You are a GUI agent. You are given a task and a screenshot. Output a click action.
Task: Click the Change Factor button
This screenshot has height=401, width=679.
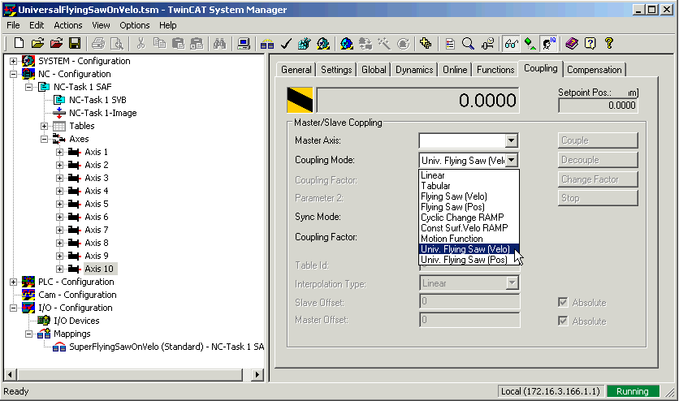(598, 179)
